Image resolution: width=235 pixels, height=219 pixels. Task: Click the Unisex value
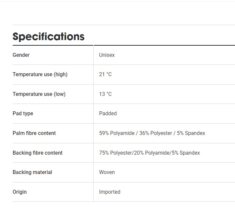(107, 55)
